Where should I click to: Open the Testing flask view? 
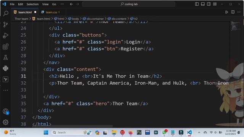pos(6,57)
